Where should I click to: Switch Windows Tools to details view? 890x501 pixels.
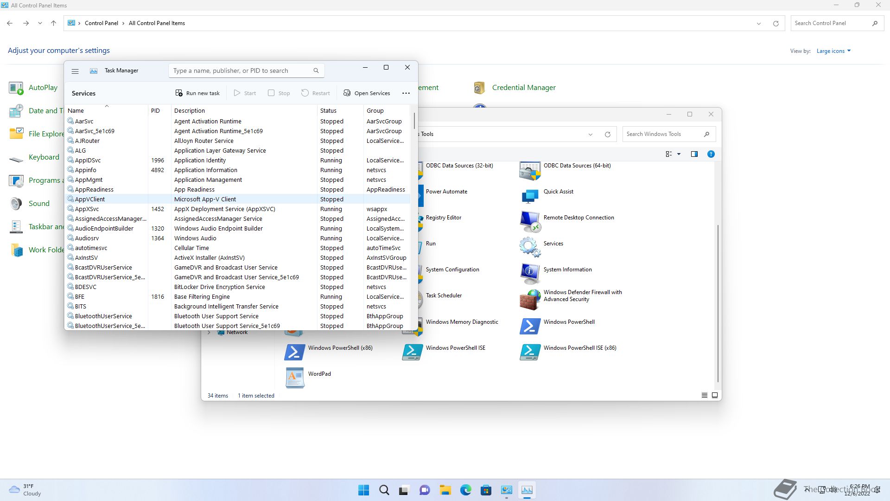tap(705, 396)
